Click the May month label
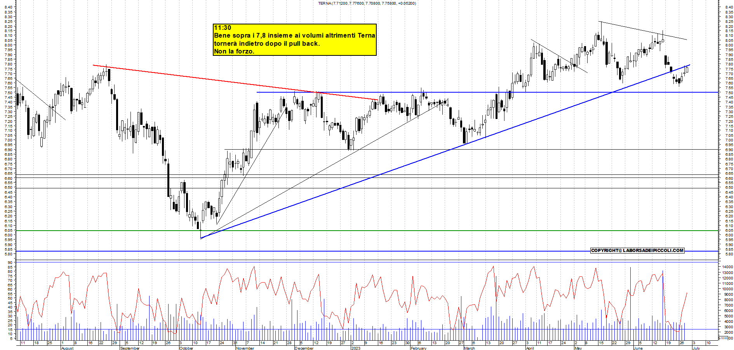The height and width of the screenshot is (350, 734). [x=578, y=348]
